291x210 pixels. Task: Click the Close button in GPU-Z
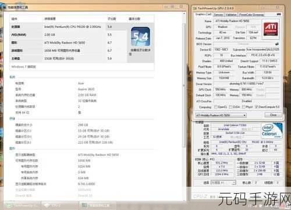(x=273, y=115)
